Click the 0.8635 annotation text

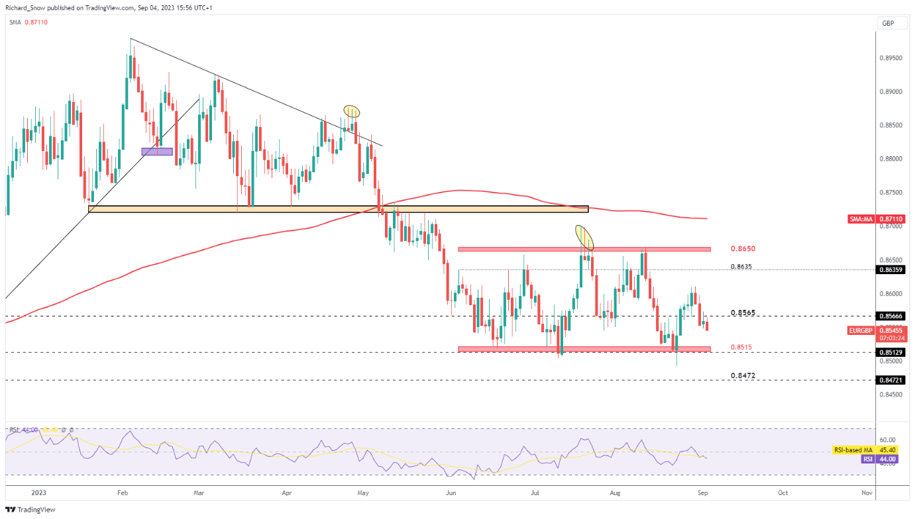741,267
